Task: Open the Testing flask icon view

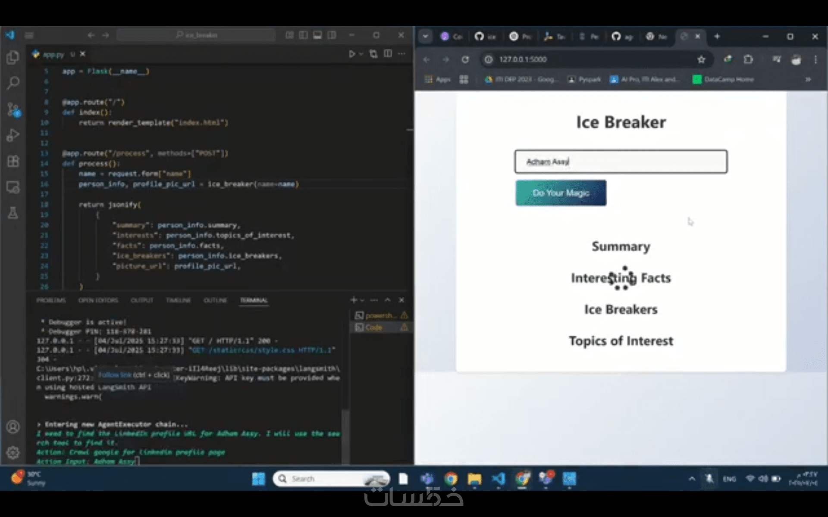Action: pyautogui.click(x=13, y=213)
